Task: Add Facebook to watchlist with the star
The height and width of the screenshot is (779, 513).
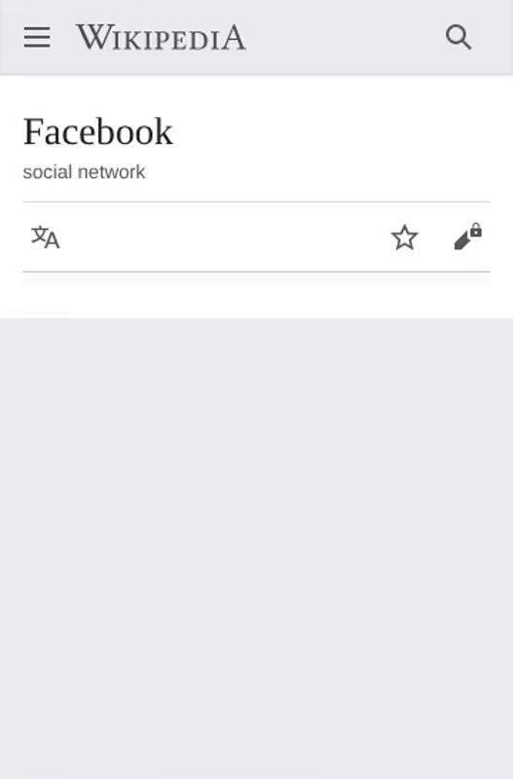Action: pyautogui.click(x=404, y=237)
